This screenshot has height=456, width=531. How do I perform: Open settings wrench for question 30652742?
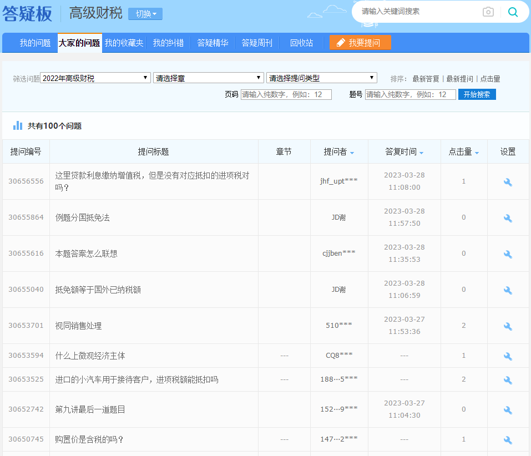(x=508, y=410)
